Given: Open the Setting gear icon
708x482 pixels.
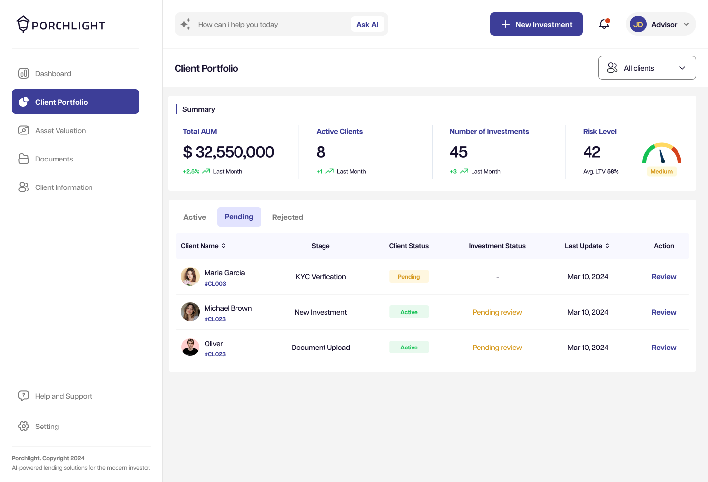Looking at the screenshot, I should point(24,426).
